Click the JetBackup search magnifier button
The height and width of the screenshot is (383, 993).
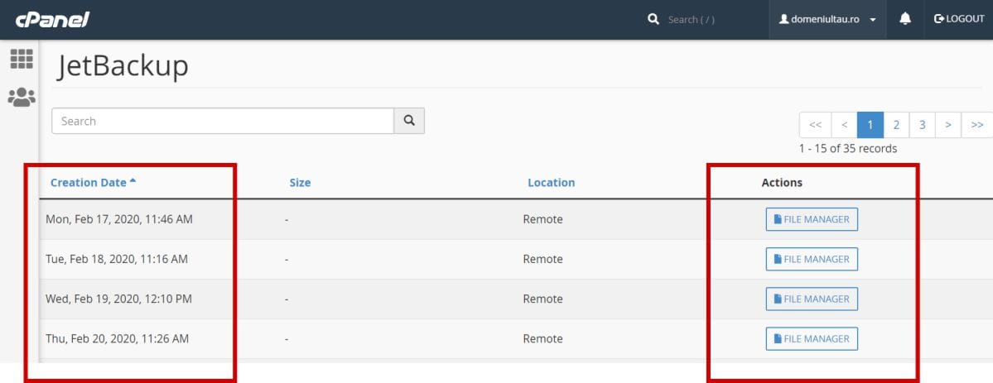click(409, 120)
